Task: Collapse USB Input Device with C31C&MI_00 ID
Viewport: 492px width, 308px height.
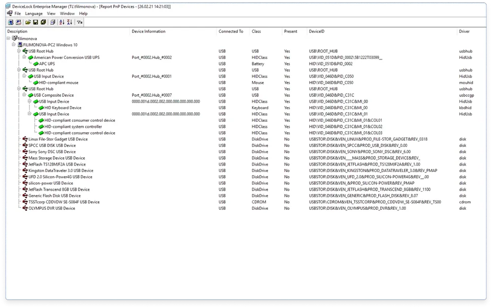Action: [30, 101]
